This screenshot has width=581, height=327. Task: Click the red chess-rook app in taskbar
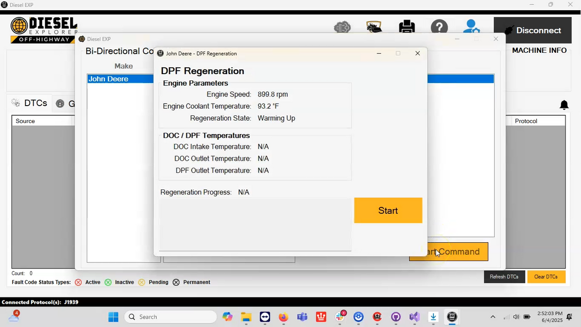pos(321,317)
